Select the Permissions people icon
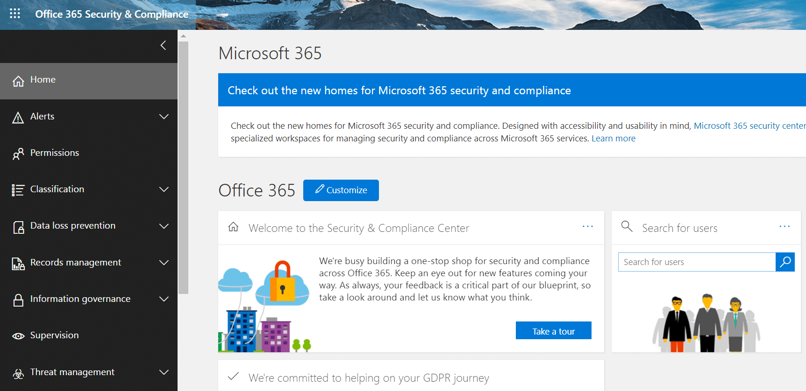Image resolution: width=806 pixels, height=391 pixels. point(17,153)
